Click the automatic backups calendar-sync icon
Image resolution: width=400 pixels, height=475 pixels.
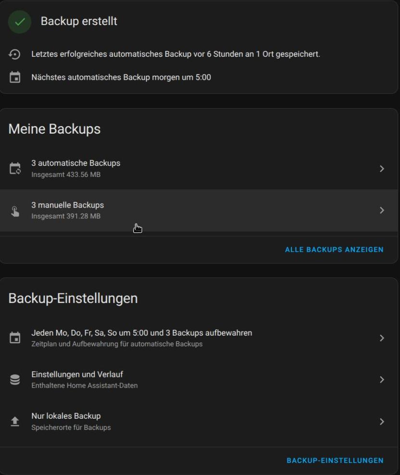tap(15, 169)
